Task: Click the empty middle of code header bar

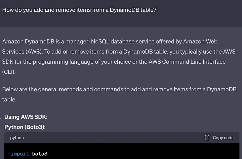Action: pos(111,138)
